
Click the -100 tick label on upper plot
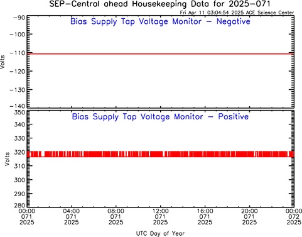pyautogui.click(x=18, y=34)
